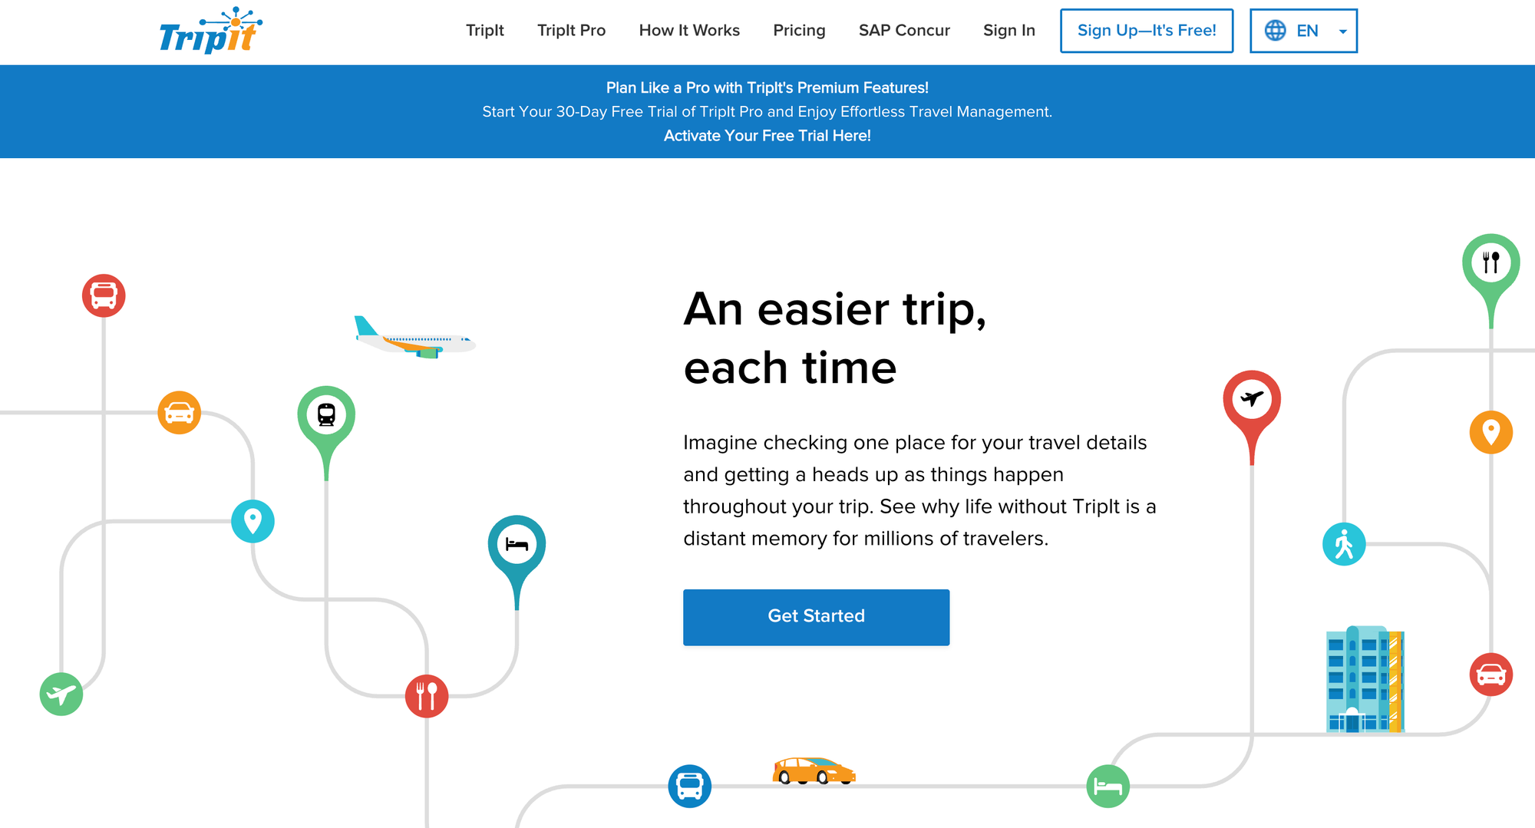Click the green airplane circle icon
1535x828 pixels.
[x=61, y=694]
